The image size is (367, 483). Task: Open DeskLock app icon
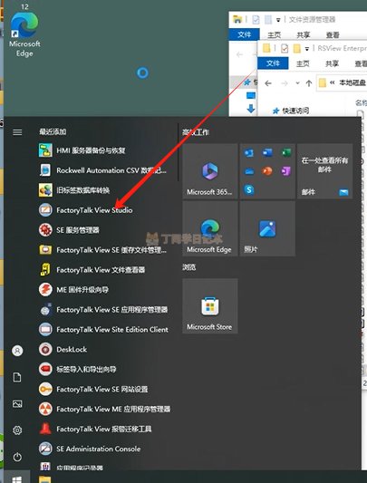click(x=45, y=349)
